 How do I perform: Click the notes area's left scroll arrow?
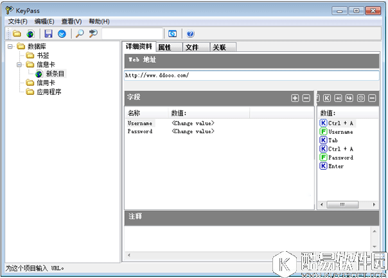128,255
